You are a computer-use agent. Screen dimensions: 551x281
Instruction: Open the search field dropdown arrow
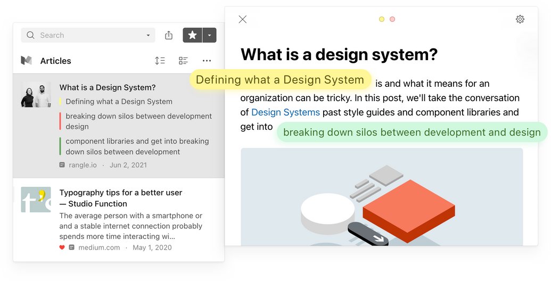(x=148, y=35)
